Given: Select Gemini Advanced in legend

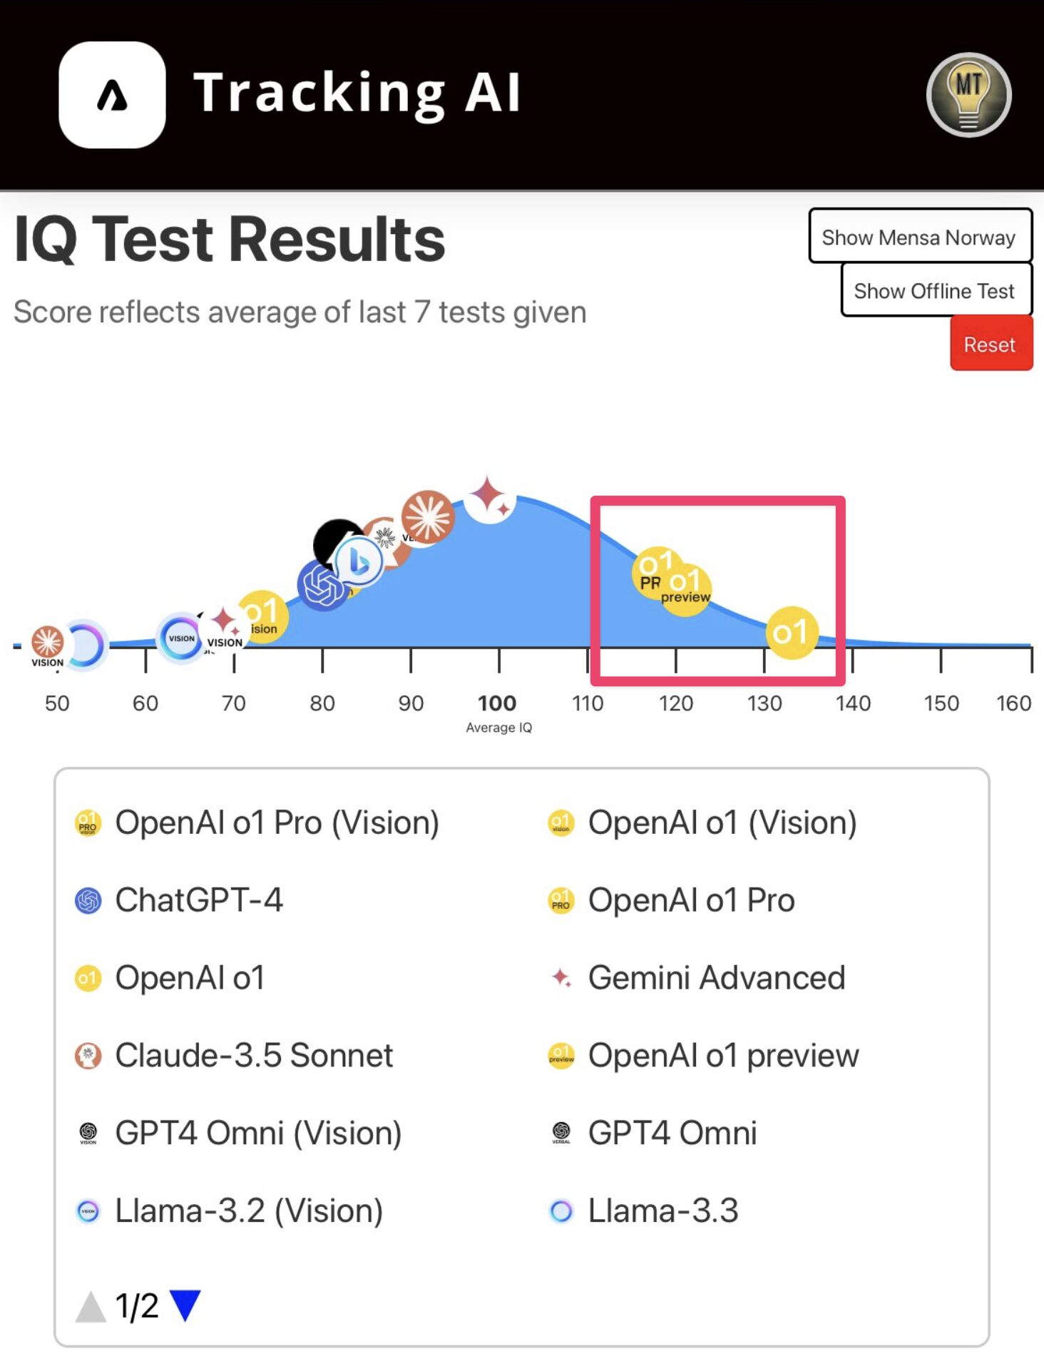Looking at the screenshot, I should [x=715, y=978].
